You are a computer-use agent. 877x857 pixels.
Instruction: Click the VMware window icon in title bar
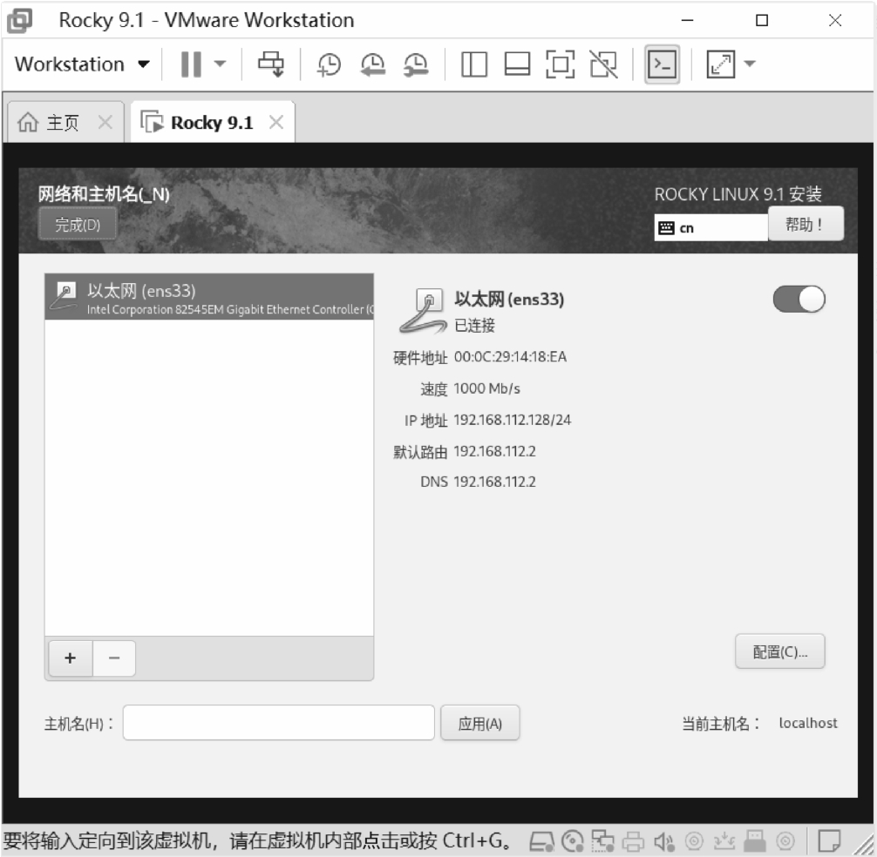tap(19, 21)
